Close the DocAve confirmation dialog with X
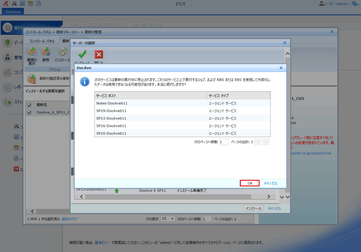 pyautogui.click(x=281, y=68)
